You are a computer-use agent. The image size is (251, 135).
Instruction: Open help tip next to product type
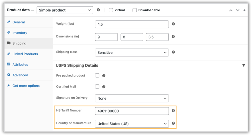pos(98,10)
